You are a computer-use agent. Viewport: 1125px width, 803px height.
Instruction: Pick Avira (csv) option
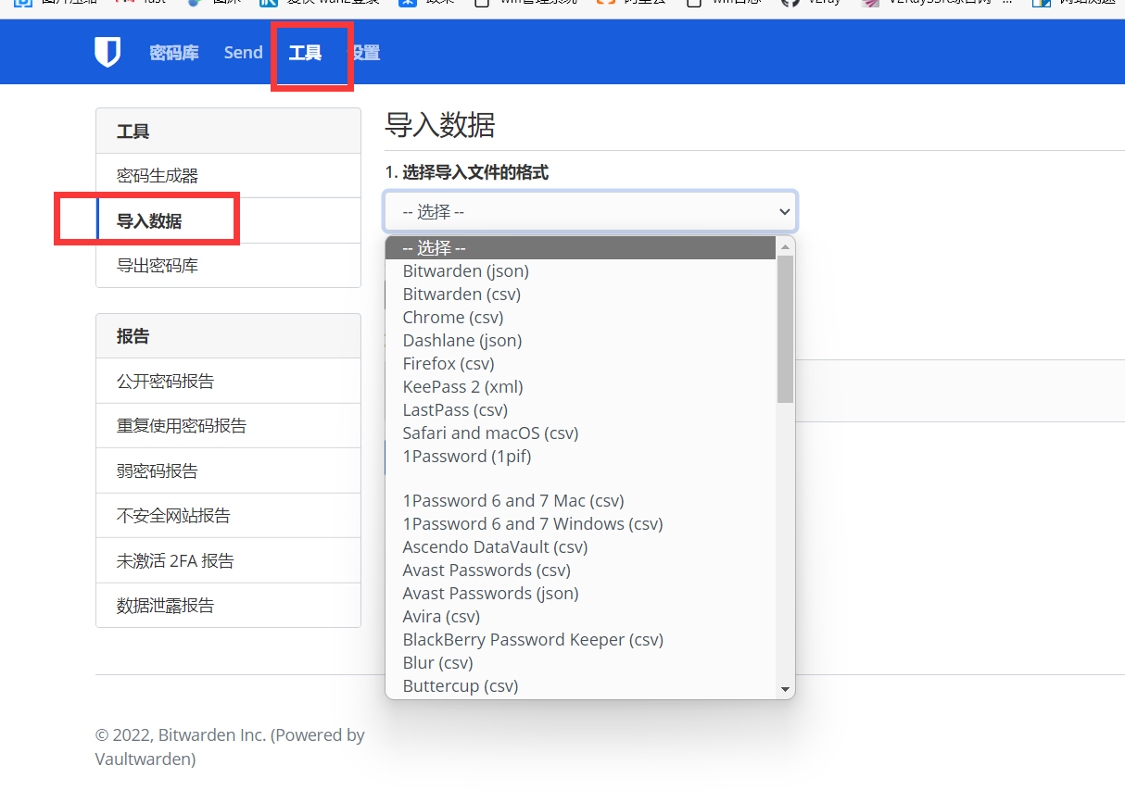pyautogui.click(x=581, y=617)
